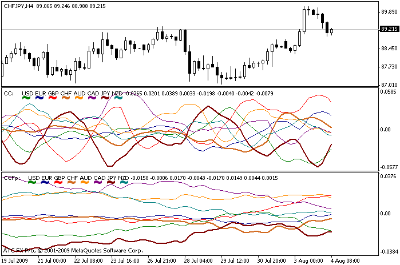
Task: Click the 23 Jul 16:00 time label
Action: [125, 261]
